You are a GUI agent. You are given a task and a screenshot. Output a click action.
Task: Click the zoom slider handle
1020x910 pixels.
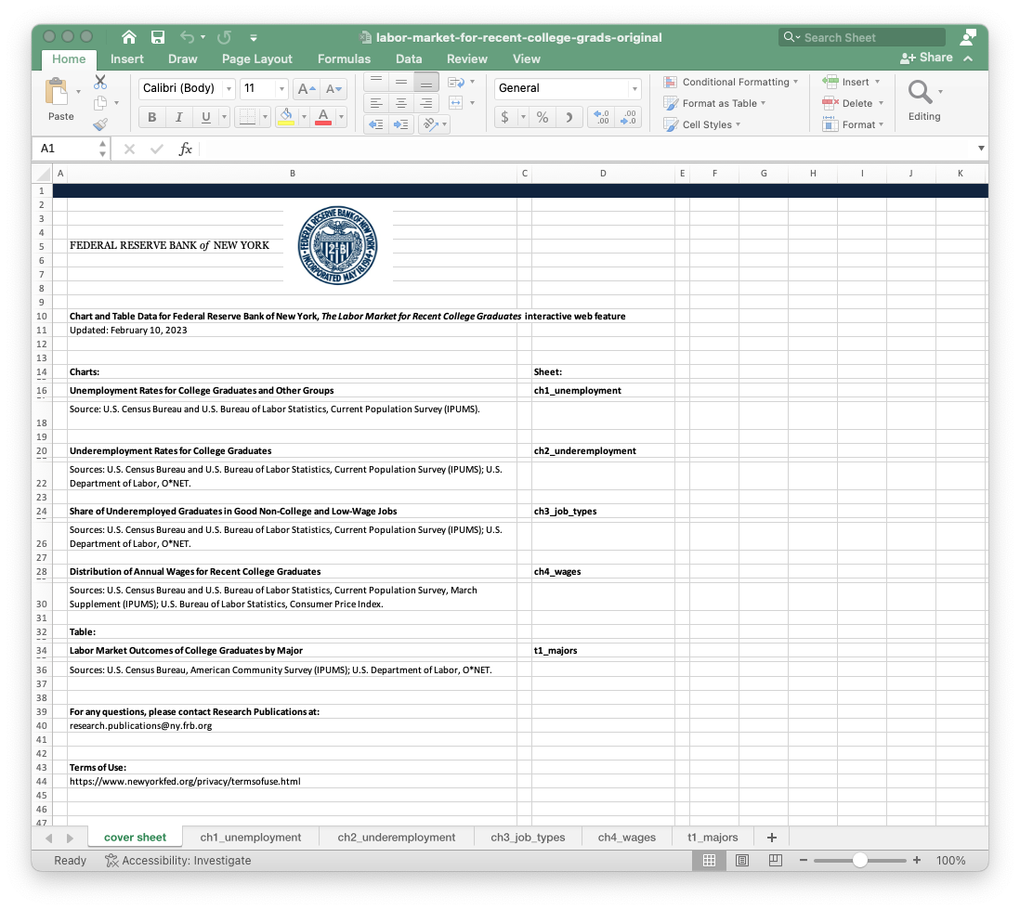860,861
